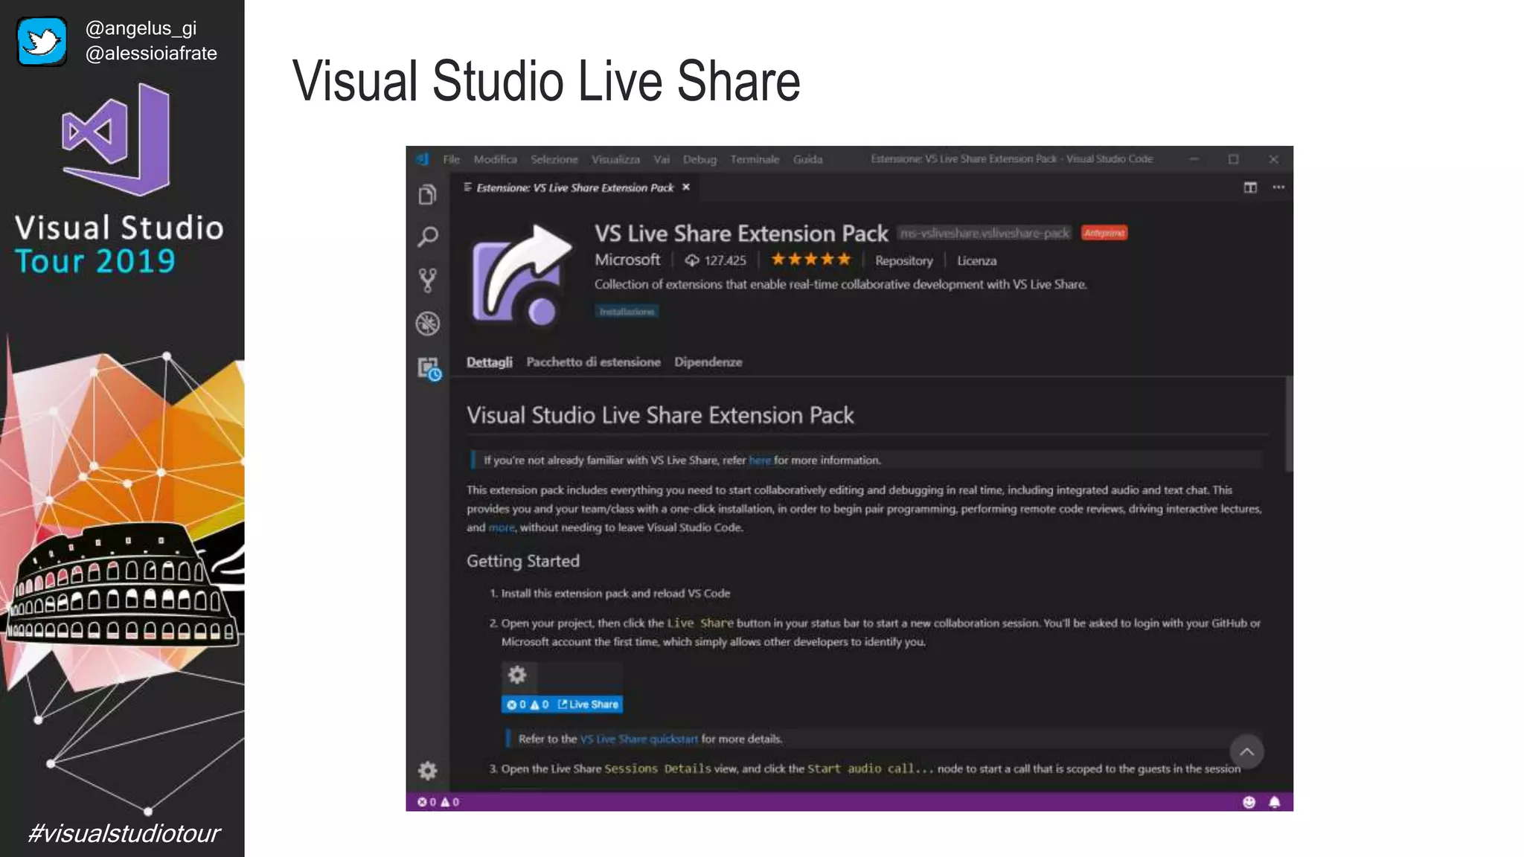Select the Estensione: VS Live Share Extension Pack editor tab
This screenshot has height=857, width=1524.
click(574, 187)
